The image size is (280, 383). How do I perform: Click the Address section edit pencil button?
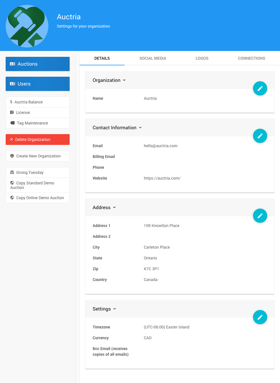(260, 216)
